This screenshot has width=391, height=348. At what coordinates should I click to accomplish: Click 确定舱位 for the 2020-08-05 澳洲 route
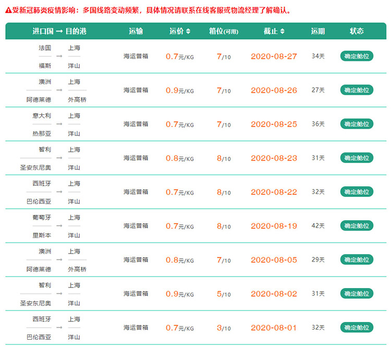click(x=357, y=260)
